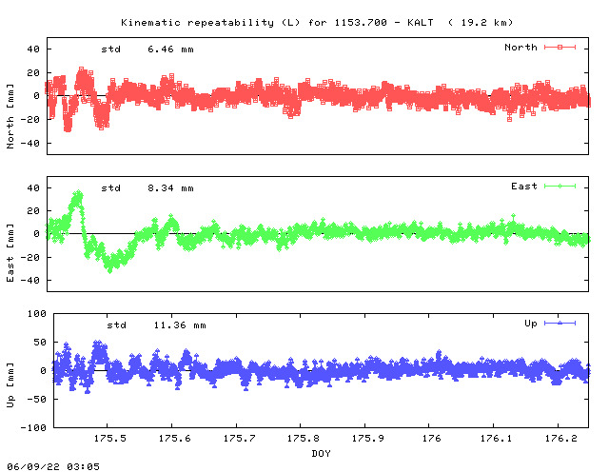
Task: Click the 50 tick label on the Up axis
Action: (40, 343)
